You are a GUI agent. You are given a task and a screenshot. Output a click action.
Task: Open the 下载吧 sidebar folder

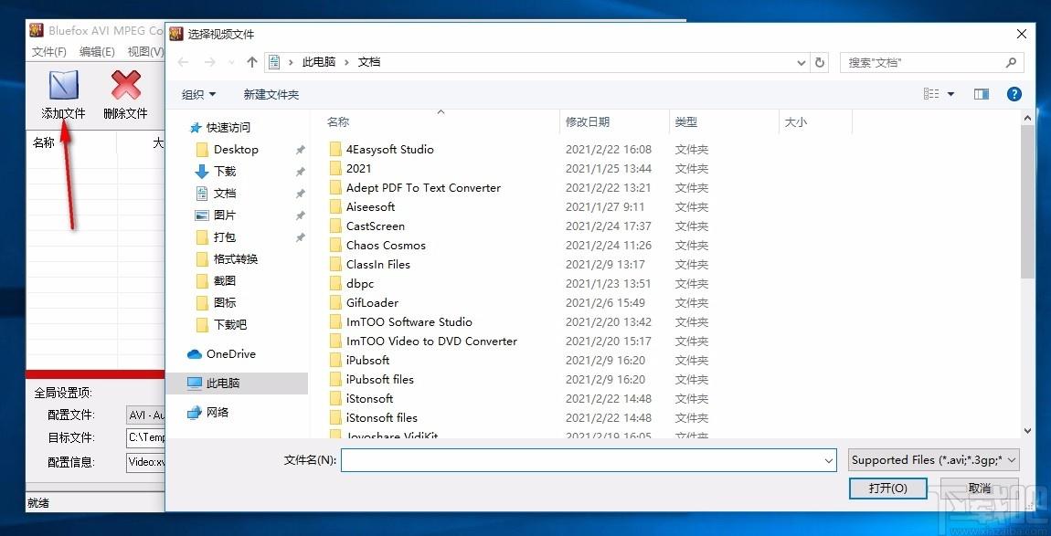(x=230, y=325)
